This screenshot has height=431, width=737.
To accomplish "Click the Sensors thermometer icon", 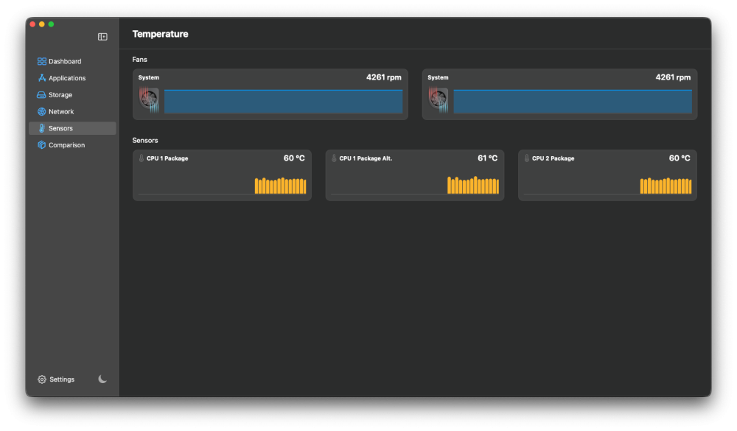I will coord(42,128).
